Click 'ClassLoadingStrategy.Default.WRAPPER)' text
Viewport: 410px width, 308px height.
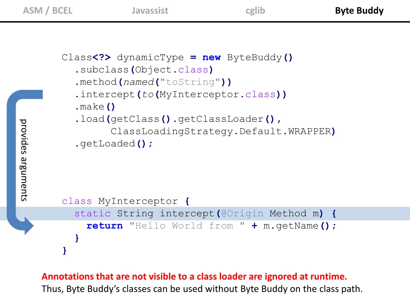coord(223,131)
